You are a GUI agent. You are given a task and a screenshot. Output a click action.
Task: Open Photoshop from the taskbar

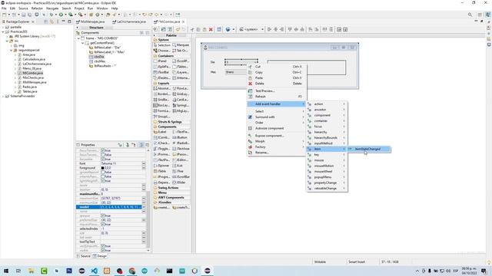69,271
